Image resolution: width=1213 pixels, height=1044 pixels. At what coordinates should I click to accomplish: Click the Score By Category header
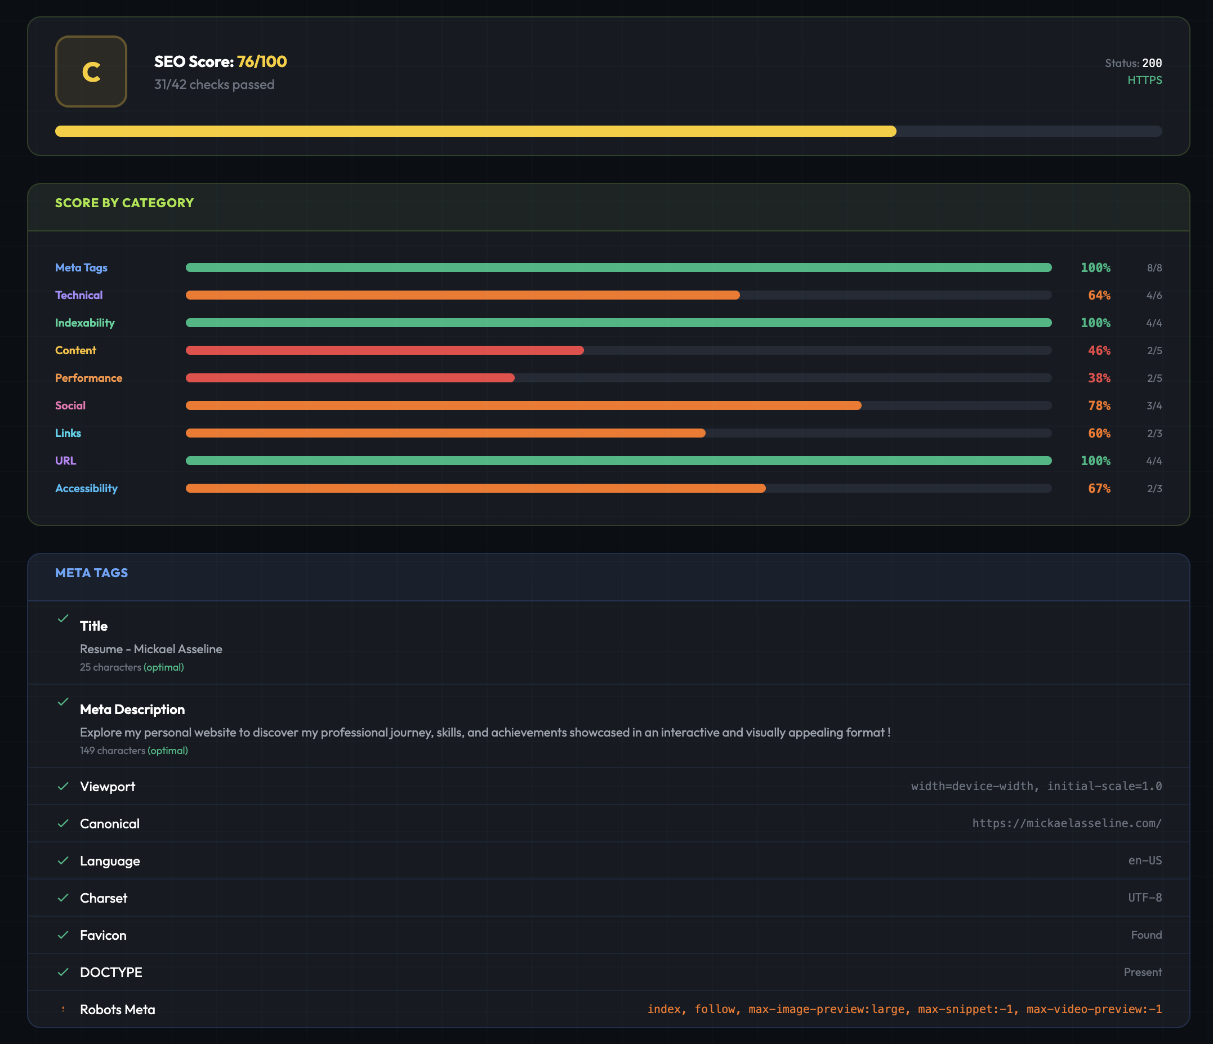pos(124,203)
